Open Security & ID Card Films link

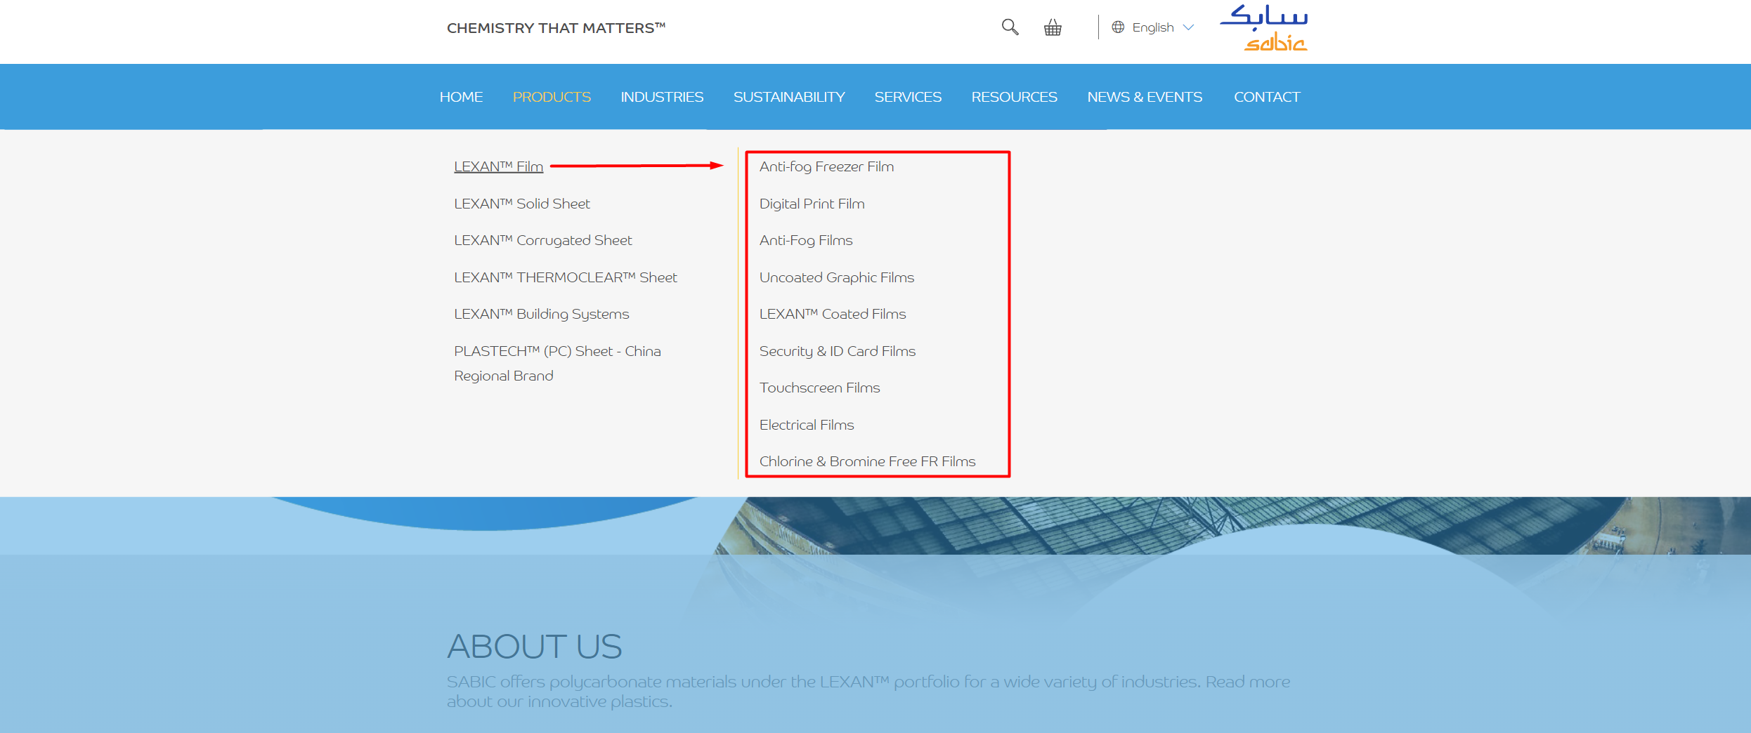click(837, 351)
